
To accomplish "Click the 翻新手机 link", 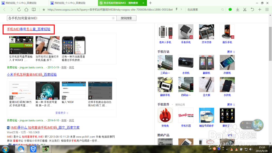I will tap(165, 95).
